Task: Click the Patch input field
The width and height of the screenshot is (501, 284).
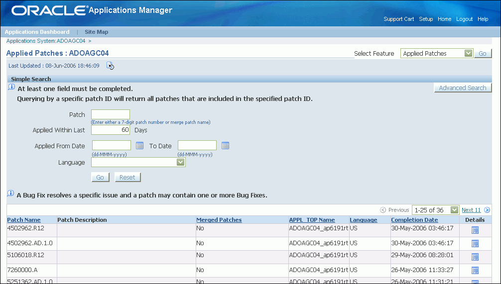Action: point(111,114)
